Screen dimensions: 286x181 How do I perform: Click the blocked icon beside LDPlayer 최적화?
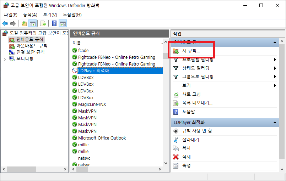(75, 70)
